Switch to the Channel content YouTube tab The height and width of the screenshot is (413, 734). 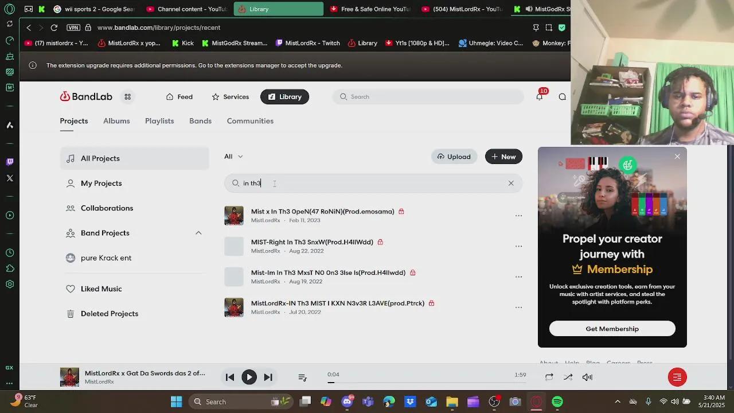pos(186,9)
